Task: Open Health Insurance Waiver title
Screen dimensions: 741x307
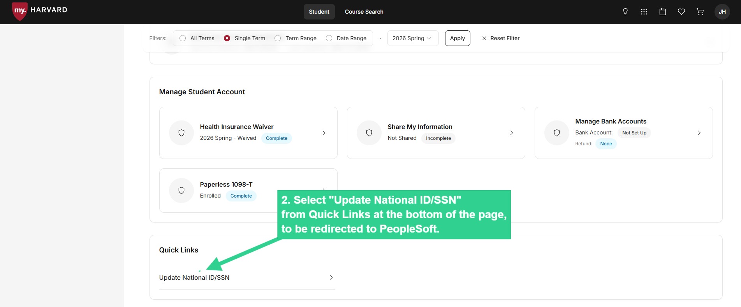Action: click(237, 127)
